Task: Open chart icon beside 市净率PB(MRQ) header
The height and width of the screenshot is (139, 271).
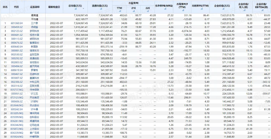Action: [165, 8]
